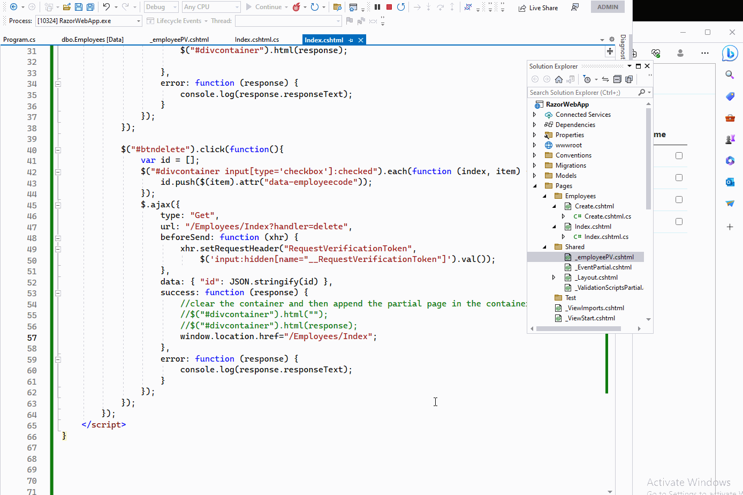Collapse the code block at line 34

(x=58, y=84)
